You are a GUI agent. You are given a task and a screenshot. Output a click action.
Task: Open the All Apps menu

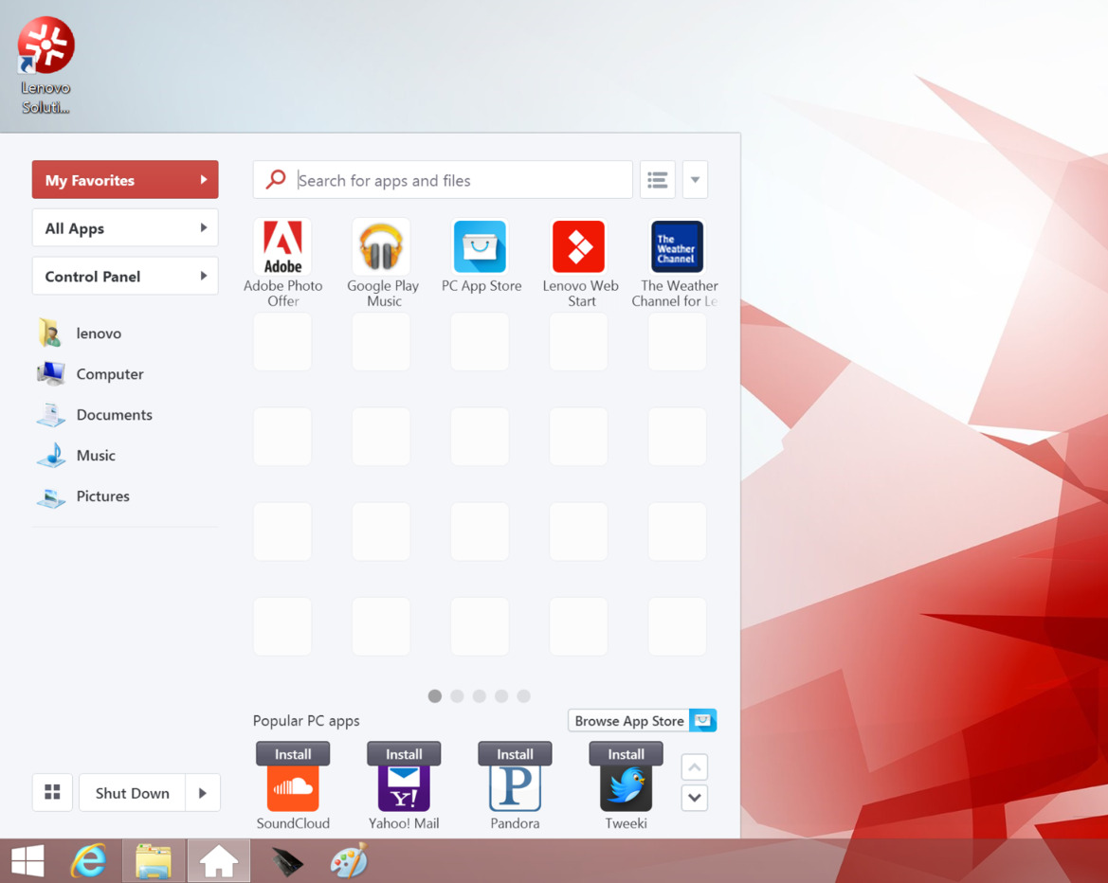pyautogui.click(x=125, y=227)
